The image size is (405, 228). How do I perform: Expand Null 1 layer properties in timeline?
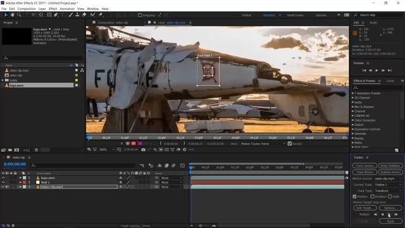[x=20, y=182]
